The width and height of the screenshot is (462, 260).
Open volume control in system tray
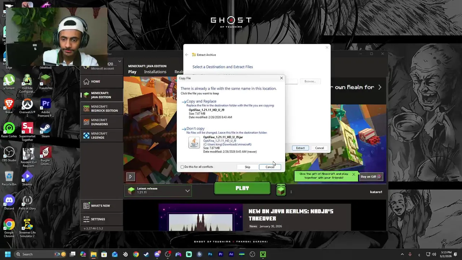[434, 254]
